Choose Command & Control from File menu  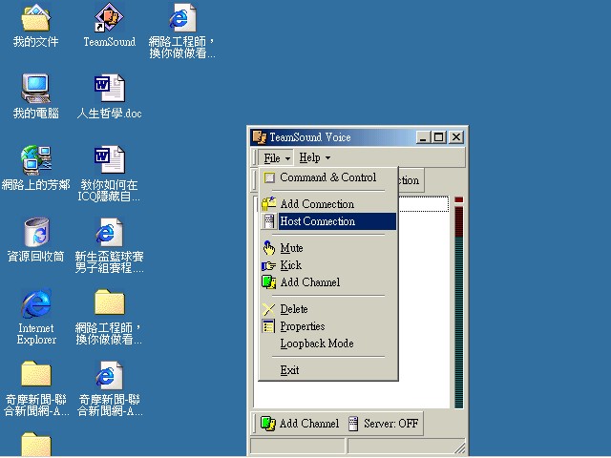click(x=328, y=177)
